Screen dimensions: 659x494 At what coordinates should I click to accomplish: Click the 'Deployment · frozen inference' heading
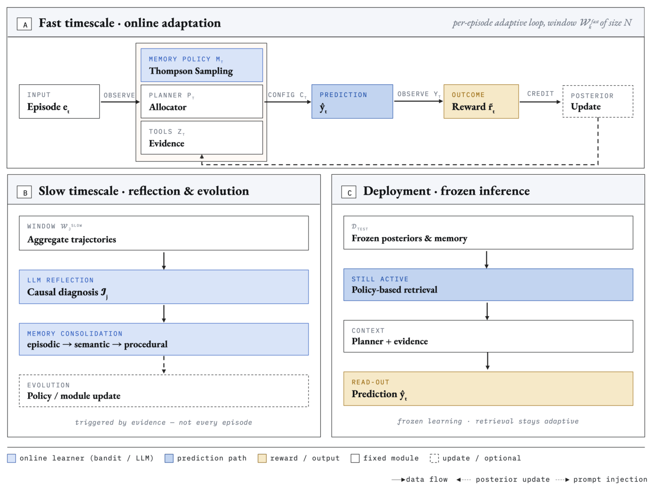(446, 191)
